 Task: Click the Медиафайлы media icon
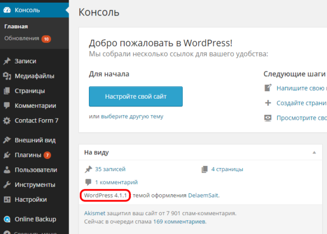7,76
